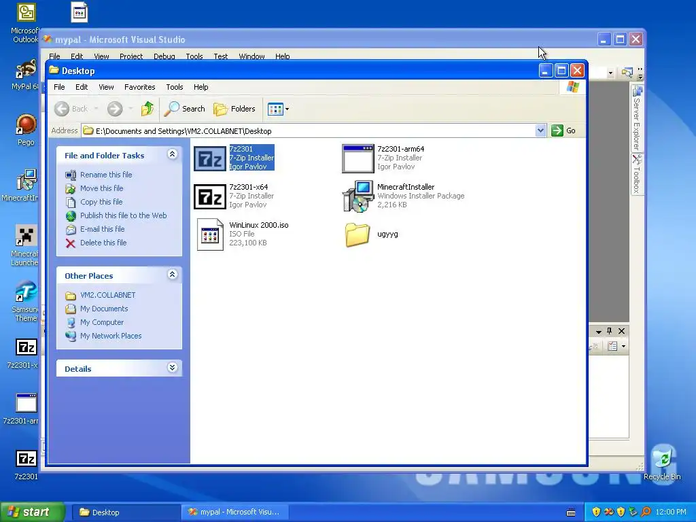The image size is (696, 522).
Task: Open panel position dropdown arrow in Visual Studio
Action: 598,332
